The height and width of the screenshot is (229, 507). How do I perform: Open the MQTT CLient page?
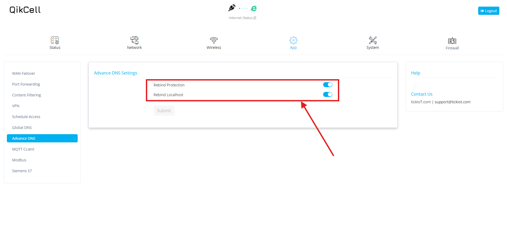click(23, 149)
